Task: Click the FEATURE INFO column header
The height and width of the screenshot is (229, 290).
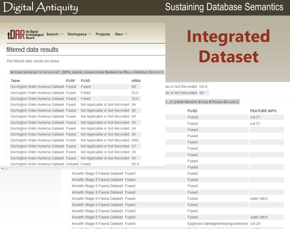Action: pos(263,111)
